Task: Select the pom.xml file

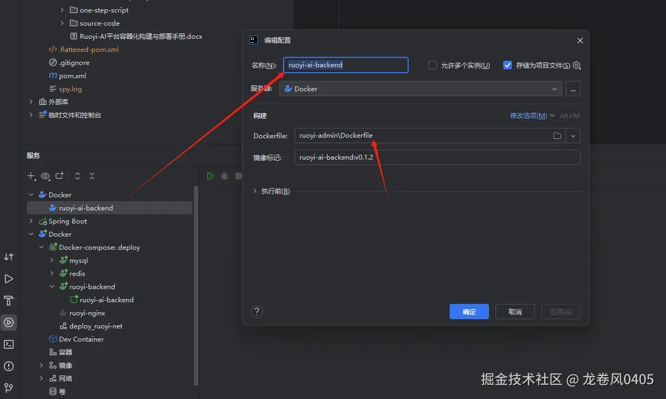Action: [x=73, y=75]
